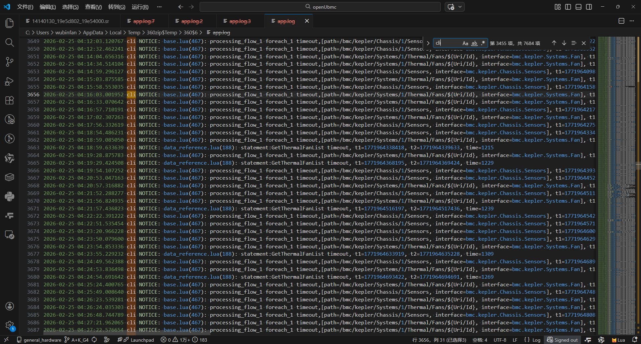Click Launchpad in the status bar

(142, 340)
